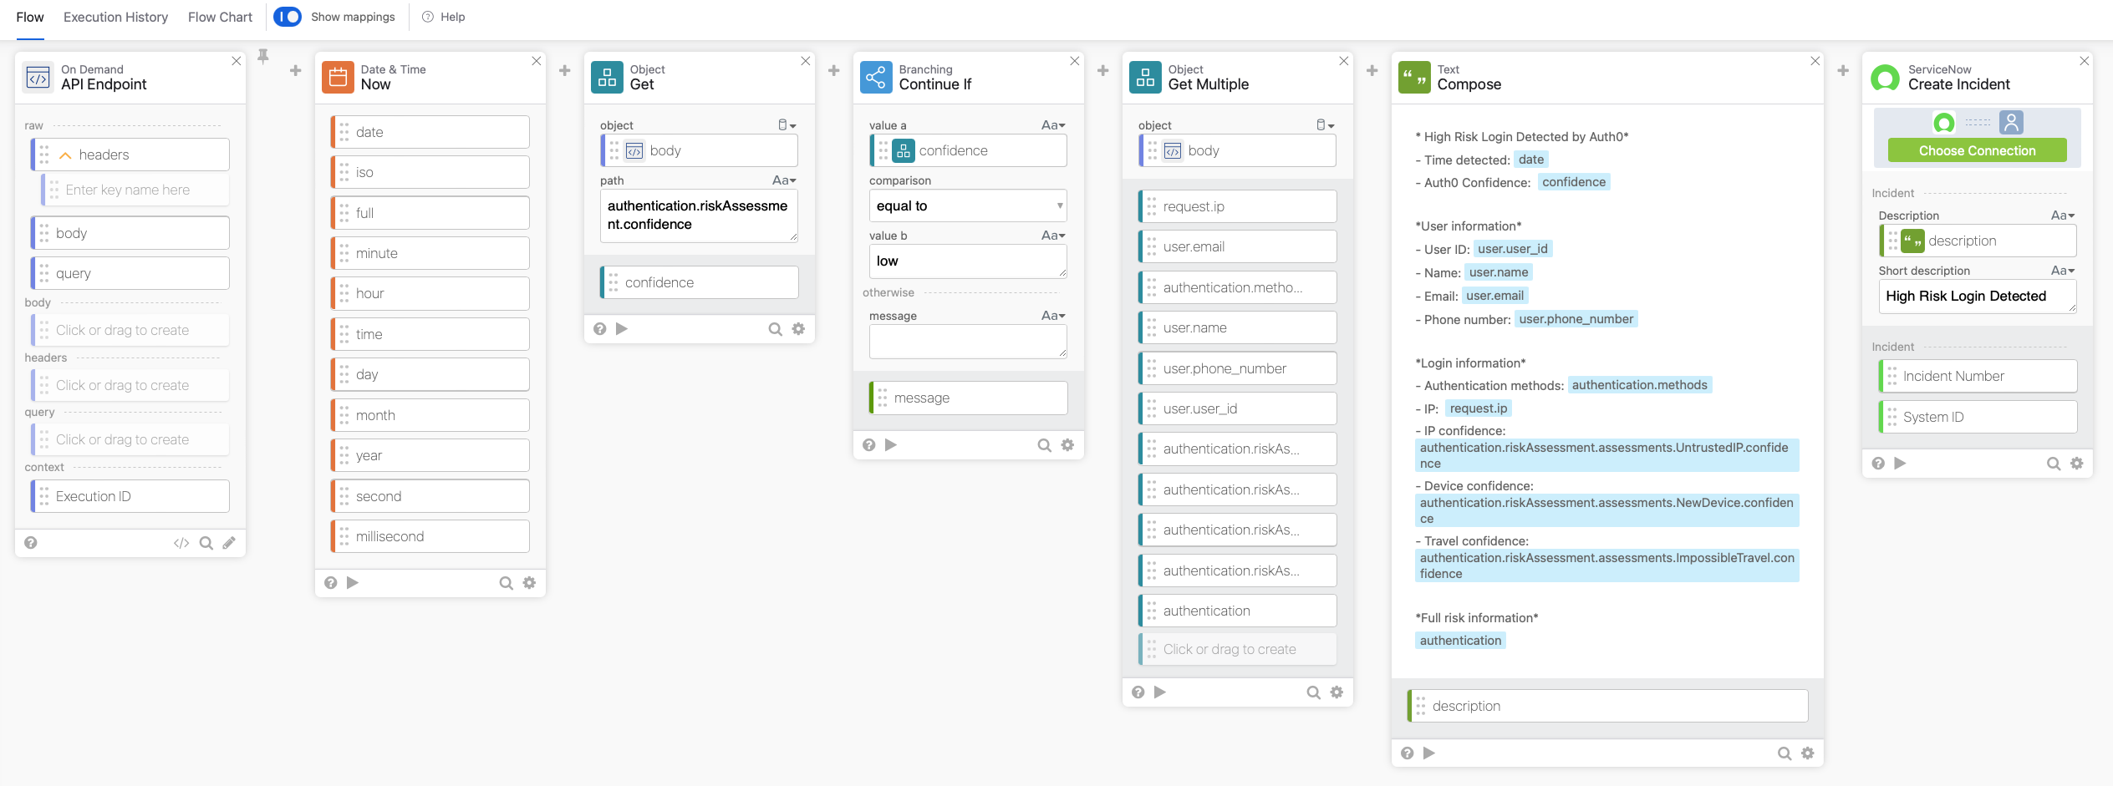Open the Flow Chart tab
This screenshot has width=2113, height=786.
click(x=219, y=17)
